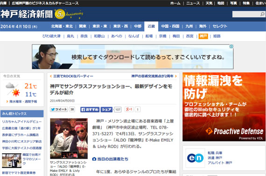Select the セレクト region tab
Image resolution: width=266 pixels, height=176 pixels.
(x=220, y=26)
